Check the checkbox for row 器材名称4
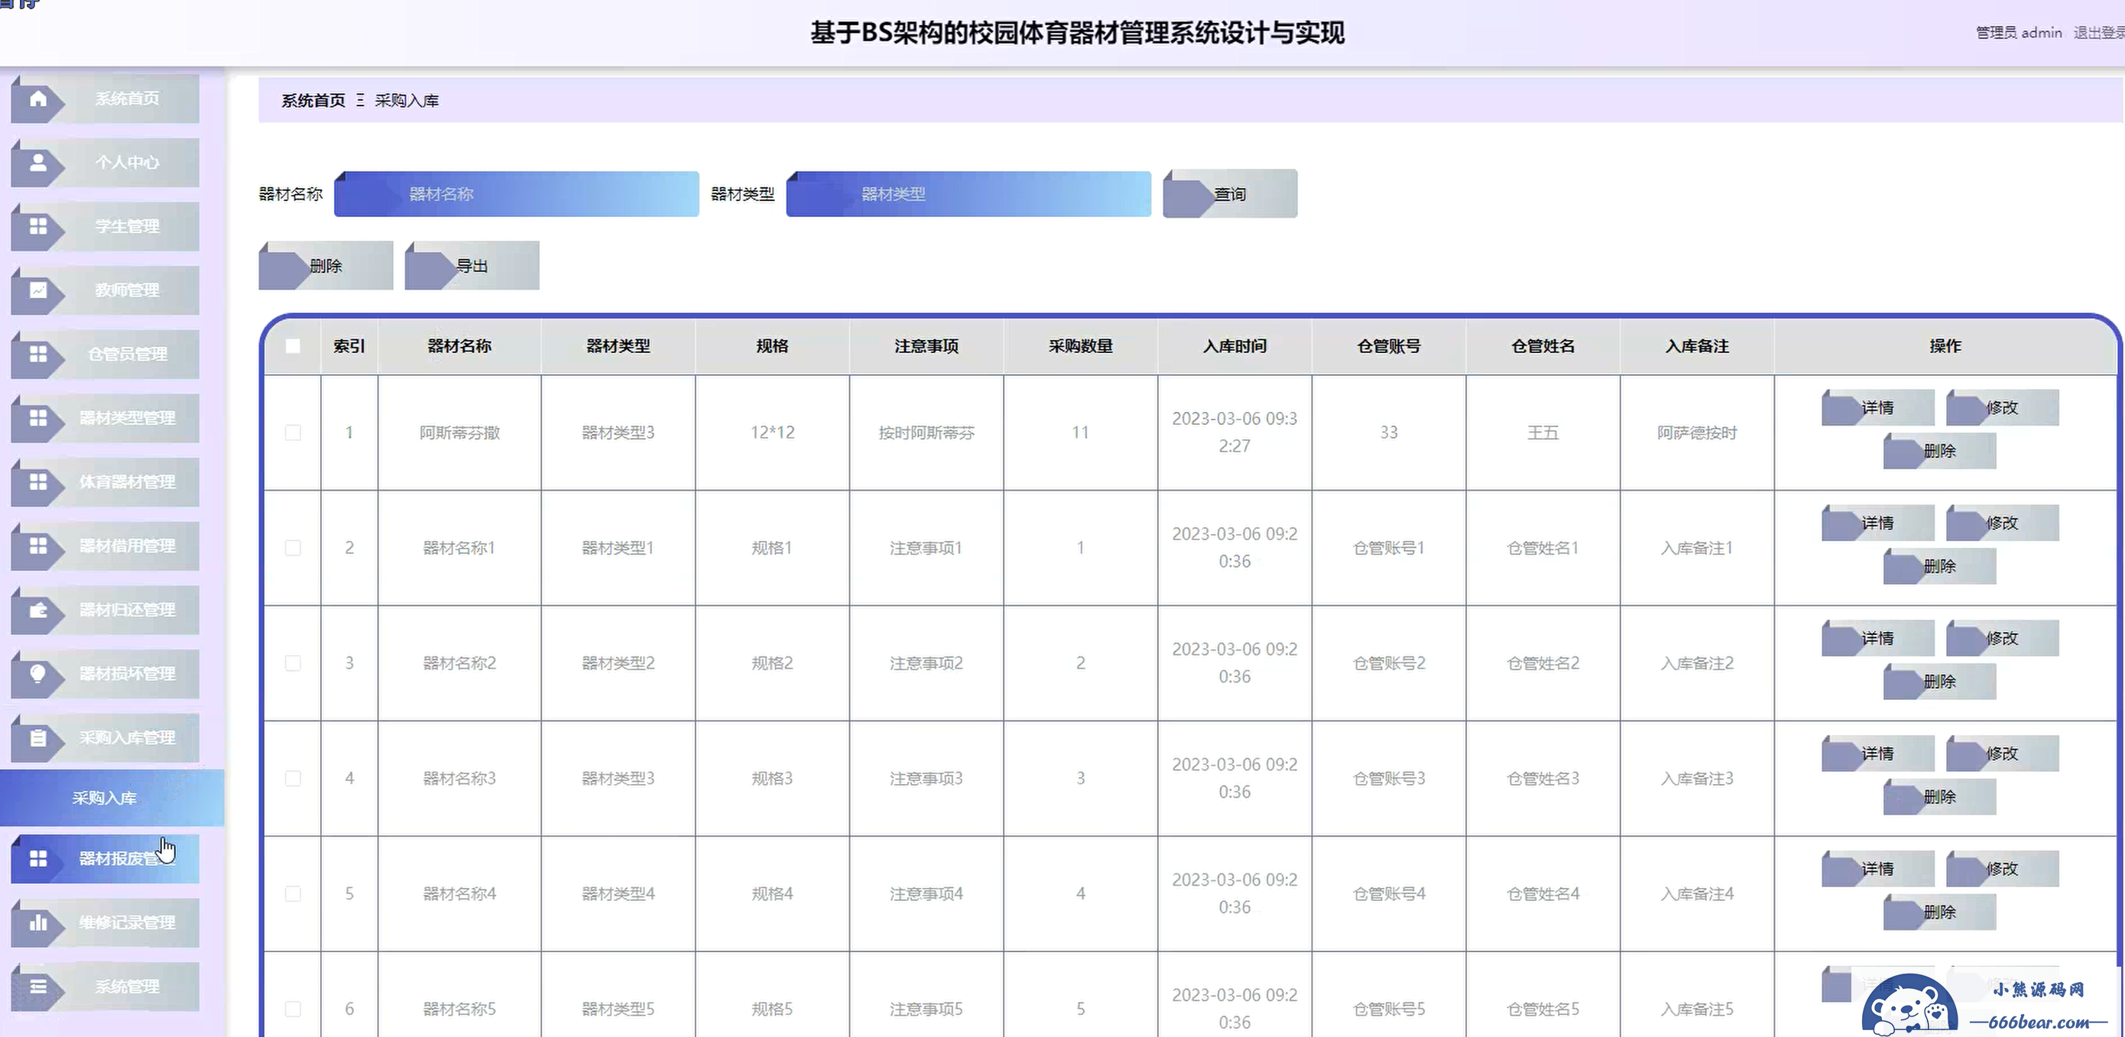2125x1037 pixels. pyautogui.click(x=293, y=893)
